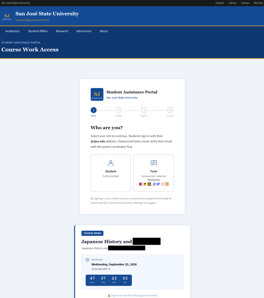This screenshot has height=298, width=264.
Task: Select step 4 Access circle
Action: pyautogui.click(x=170, y=110)
